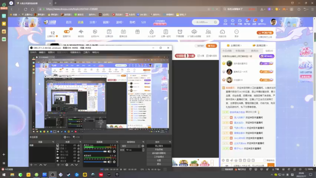Toggle visibility eye of top source row
316x178 pixels.
75,145
